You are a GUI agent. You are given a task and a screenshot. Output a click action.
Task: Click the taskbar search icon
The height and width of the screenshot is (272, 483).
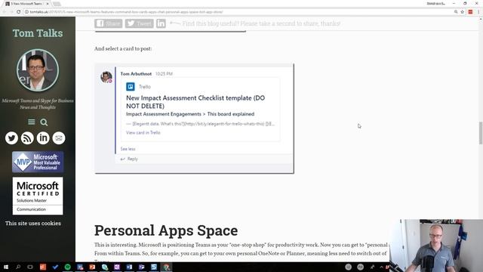click(x=18, y=267)
